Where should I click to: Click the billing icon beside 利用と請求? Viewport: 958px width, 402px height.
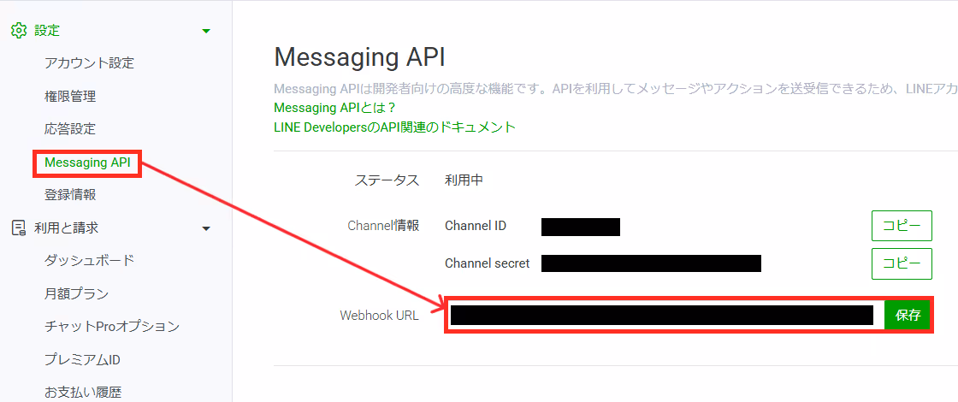point(19,228)
